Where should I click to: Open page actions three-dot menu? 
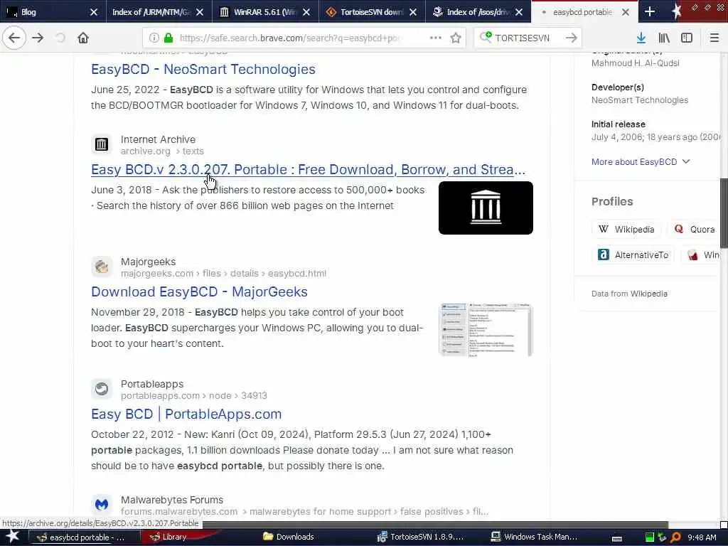[x=436, y=38]
